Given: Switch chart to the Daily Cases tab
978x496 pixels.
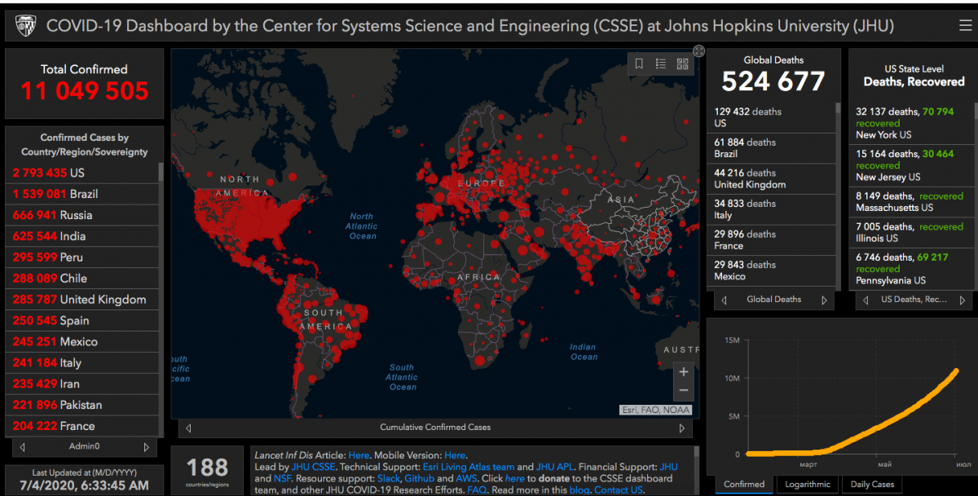Looking at the screenshot, I should click(x=872, y=484).
